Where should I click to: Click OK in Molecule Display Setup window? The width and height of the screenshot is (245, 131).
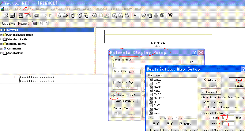(192, 62)
